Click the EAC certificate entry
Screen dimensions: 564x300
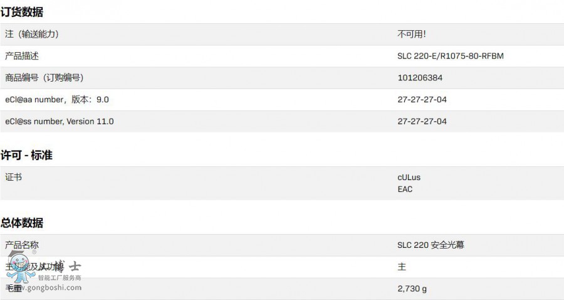[x=405, y=189]
